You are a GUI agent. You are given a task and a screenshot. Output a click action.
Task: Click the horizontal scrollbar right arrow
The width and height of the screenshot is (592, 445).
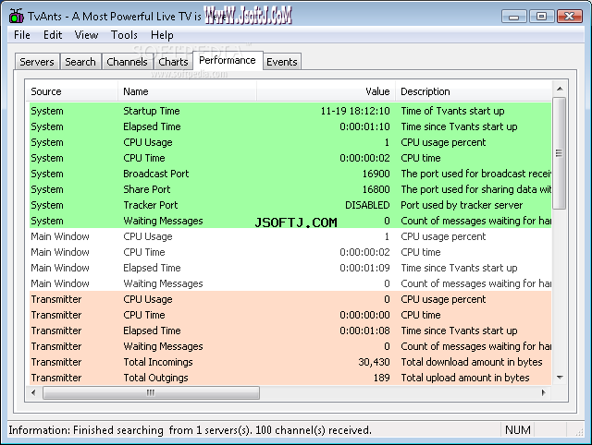click(x=544, y=392)
